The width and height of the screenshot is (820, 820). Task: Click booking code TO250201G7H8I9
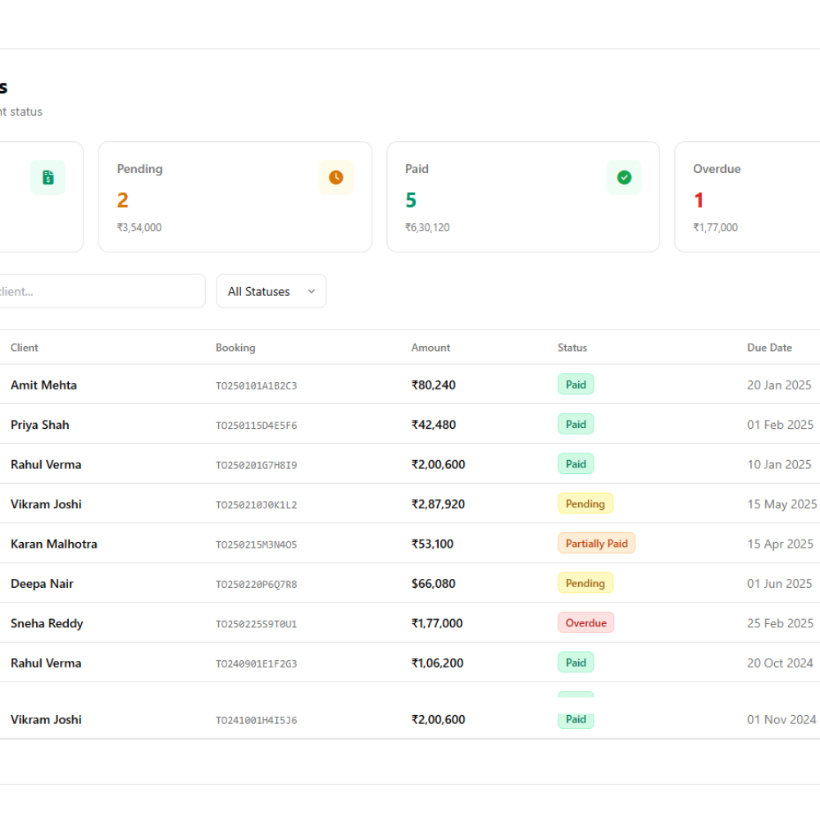coord(256,466)
